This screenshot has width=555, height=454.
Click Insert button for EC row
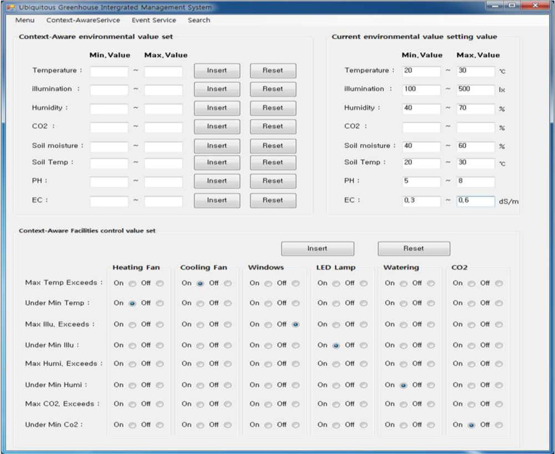point(217,200)
